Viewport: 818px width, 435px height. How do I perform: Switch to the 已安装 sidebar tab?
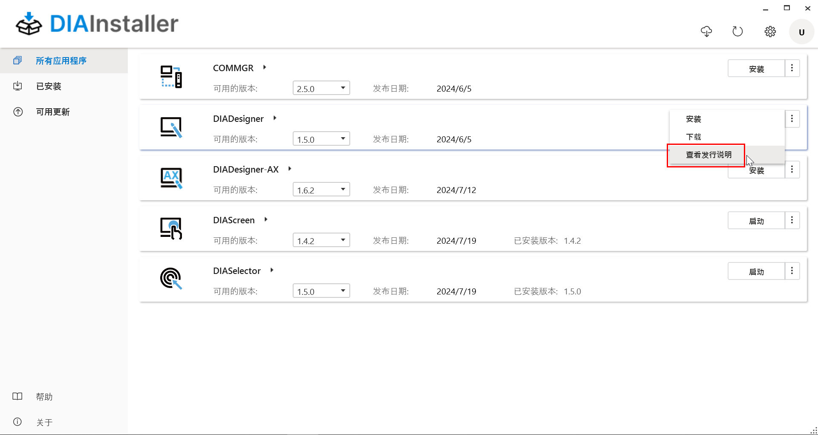(49, 86)
